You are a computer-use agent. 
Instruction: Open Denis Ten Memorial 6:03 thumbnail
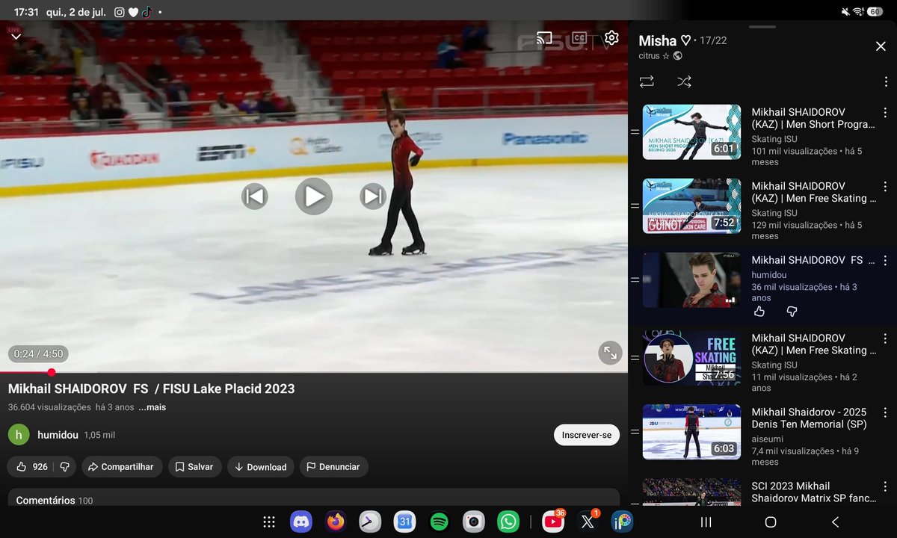click(x=691, y=432)
